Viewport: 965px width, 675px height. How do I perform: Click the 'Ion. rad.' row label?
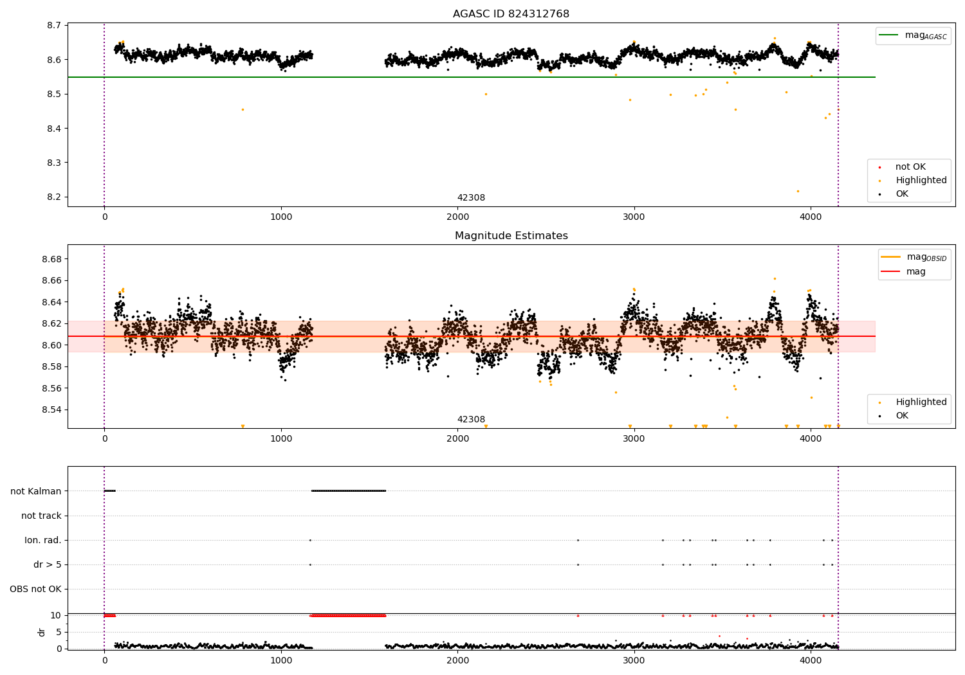point(43,540)
